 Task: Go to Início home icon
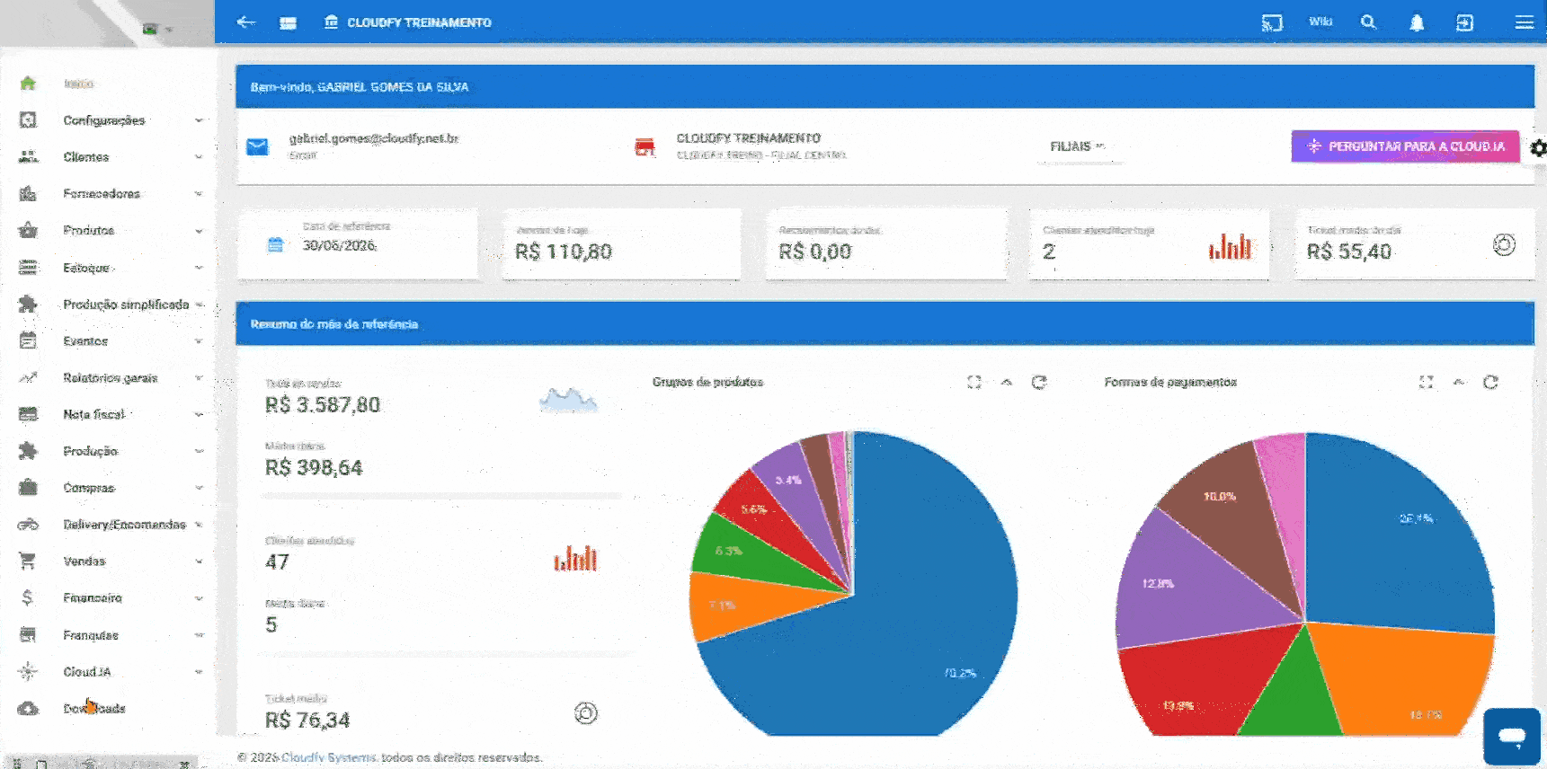(28, 84)
